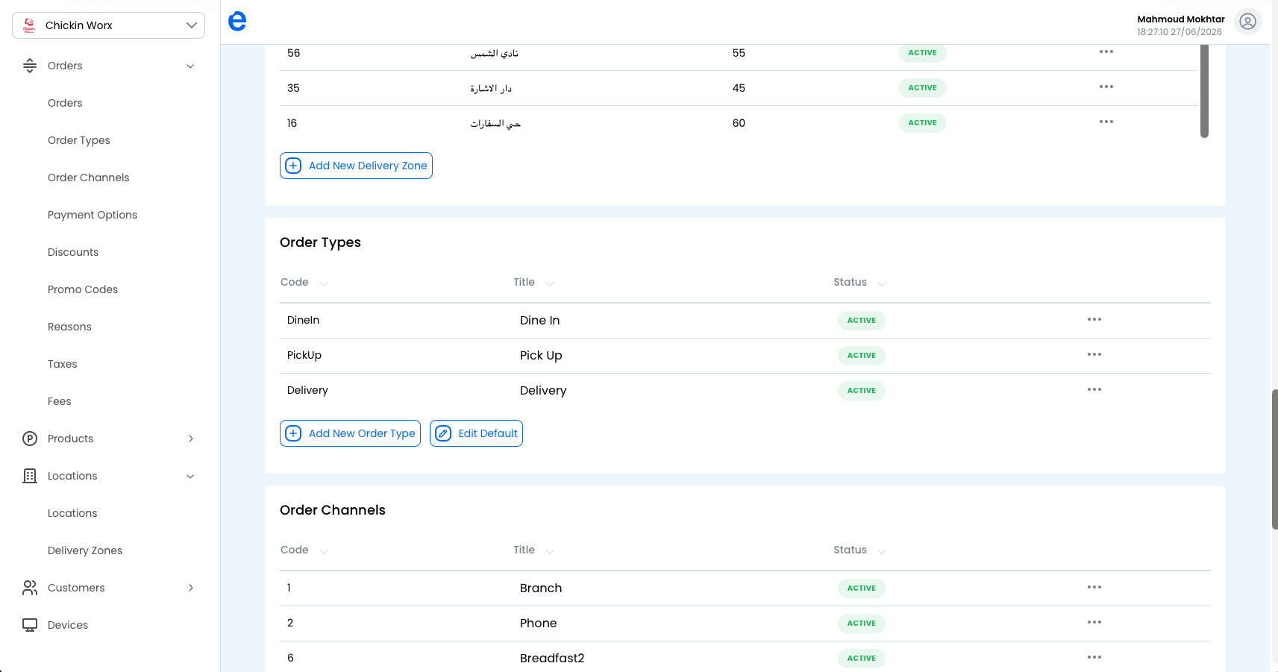Go to Locations submenu item
The height and width of the screenshot is (672, 1278).
click(x=72, y=513)
